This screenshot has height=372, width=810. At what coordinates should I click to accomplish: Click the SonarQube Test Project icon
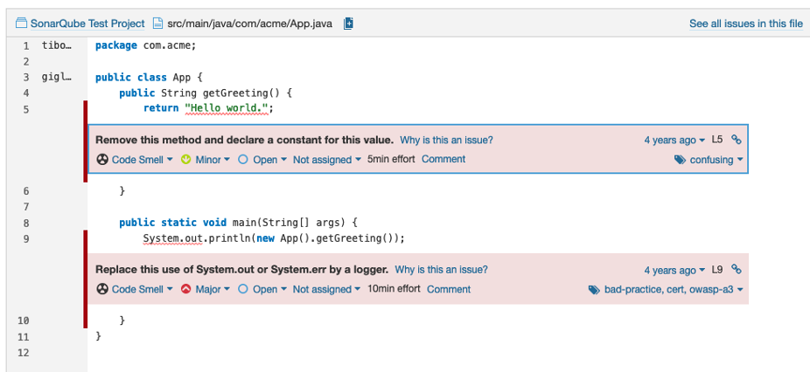pos(21,24)
